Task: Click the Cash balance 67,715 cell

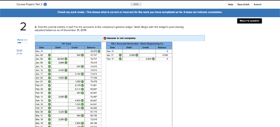Action: point(93,112)
